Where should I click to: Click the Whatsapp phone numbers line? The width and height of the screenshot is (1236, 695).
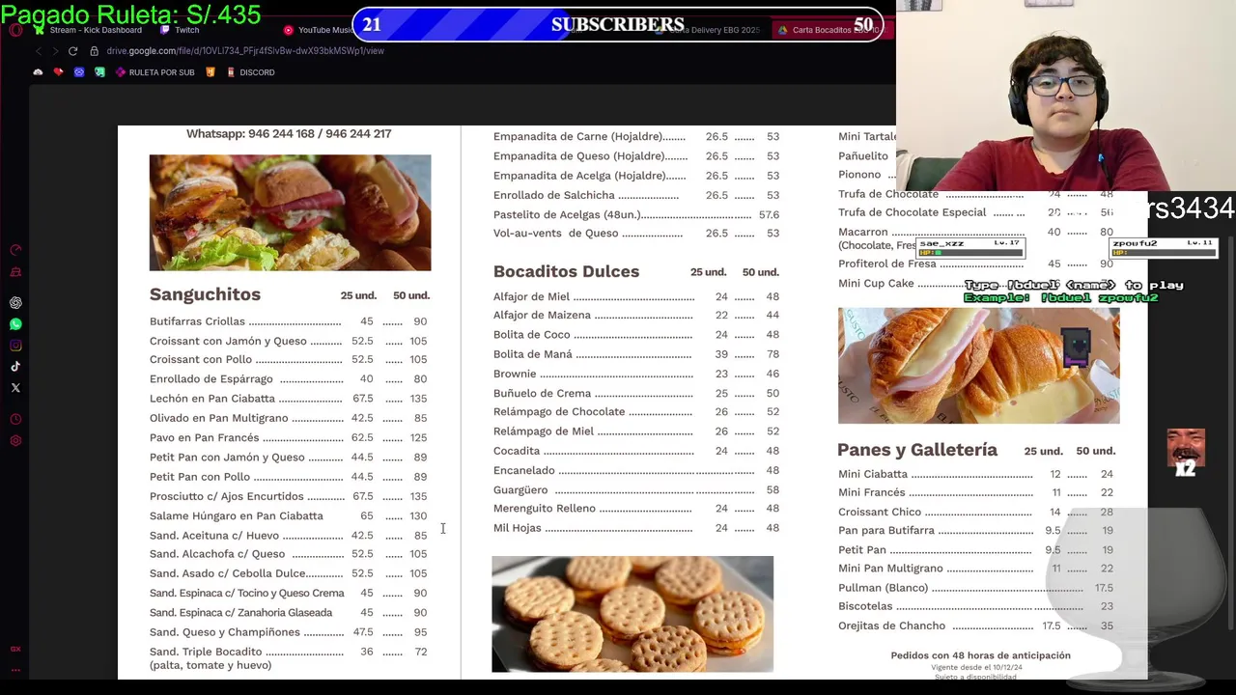(289, 134)
